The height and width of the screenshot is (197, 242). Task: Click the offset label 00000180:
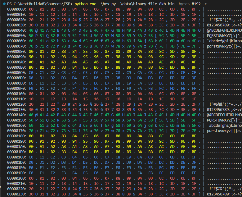point(17,136)
